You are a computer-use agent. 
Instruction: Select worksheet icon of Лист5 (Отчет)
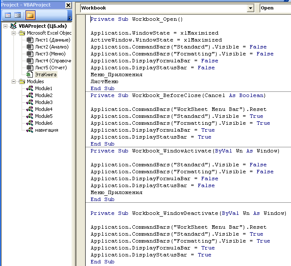30,68
